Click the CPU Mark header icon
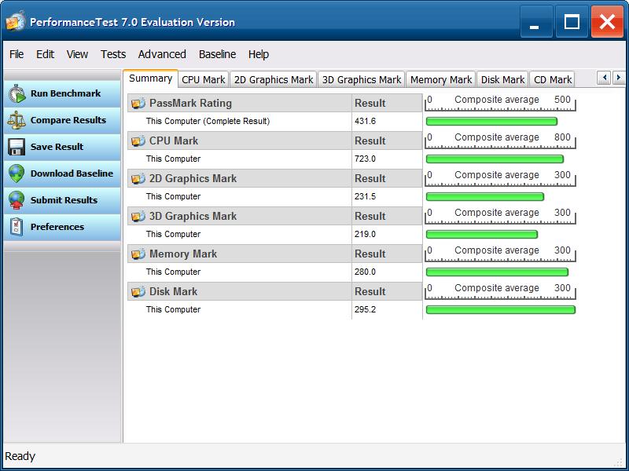The width and height of the screenshot is (629, 471). [138, 141]
